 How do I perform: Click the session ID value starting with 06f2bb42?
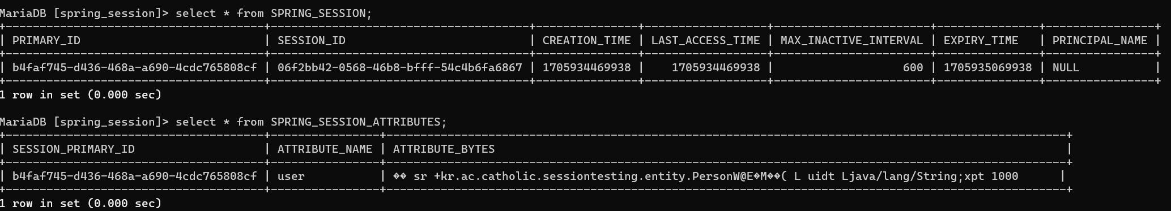(399, 67)
